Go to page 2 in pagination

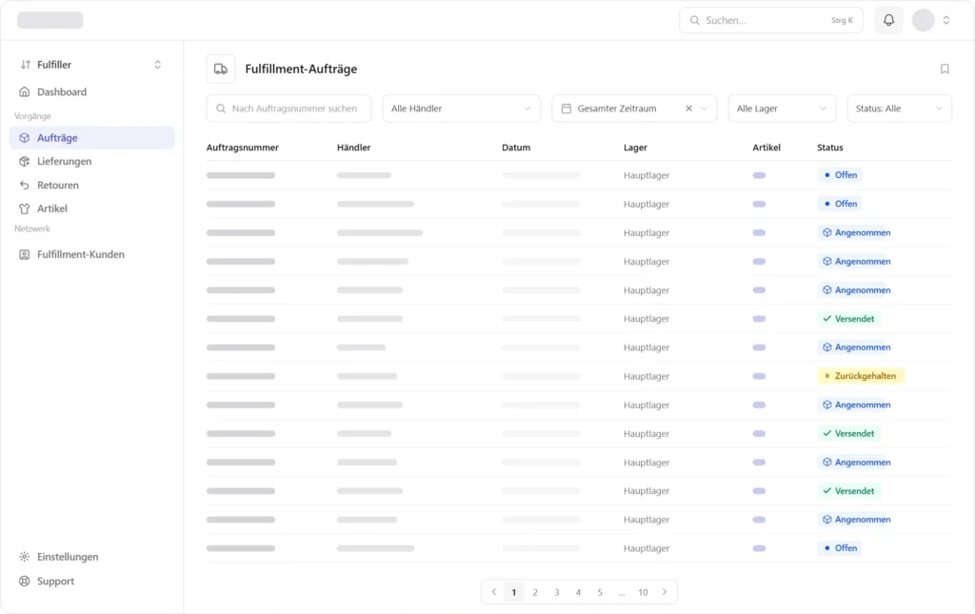click(x=535, y=592)
